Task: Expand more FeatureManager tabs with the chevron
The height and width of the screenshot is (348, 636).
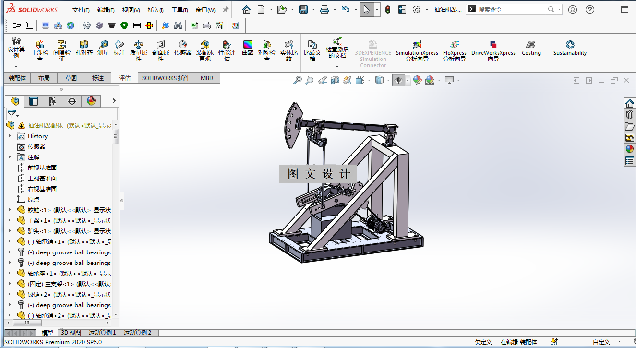Action: click(114, 101)
